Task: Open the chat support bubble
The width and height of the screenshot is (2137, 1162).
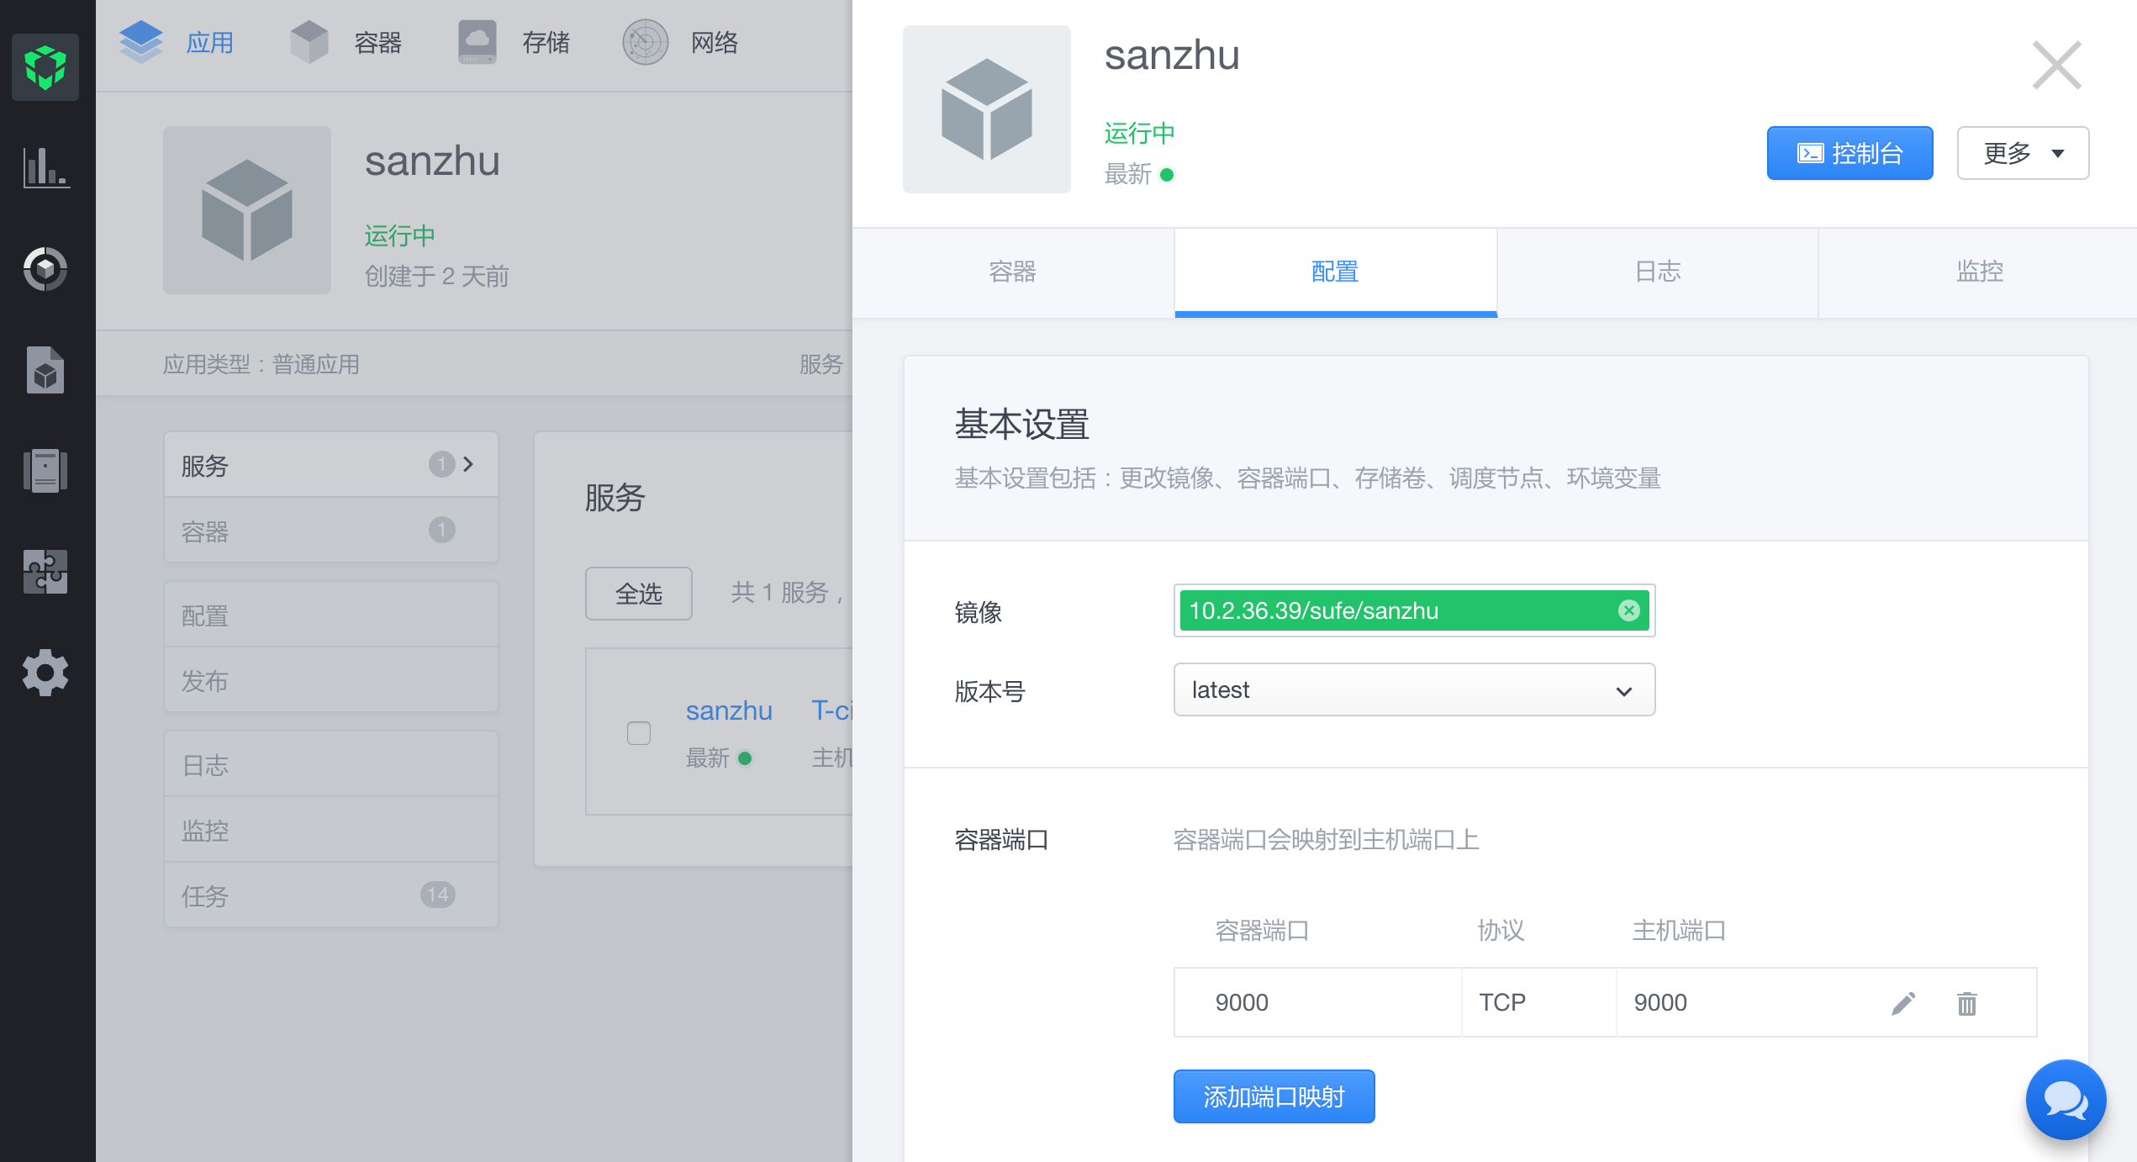Action: (2066, 1100)
